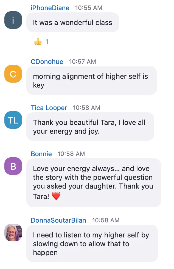Click Bonnie's purple B avatar

[x=13, y=166]
